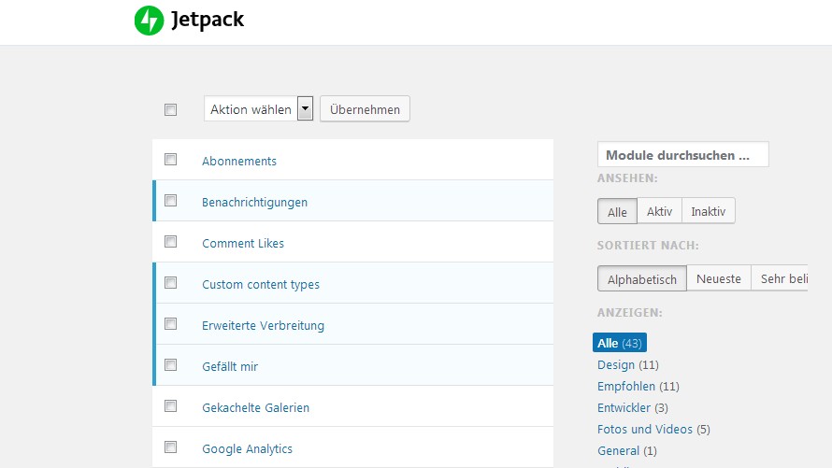Click into the Module durchsuchen search field
The height and width of the screenshot is (468, 832).
[682, 155]
